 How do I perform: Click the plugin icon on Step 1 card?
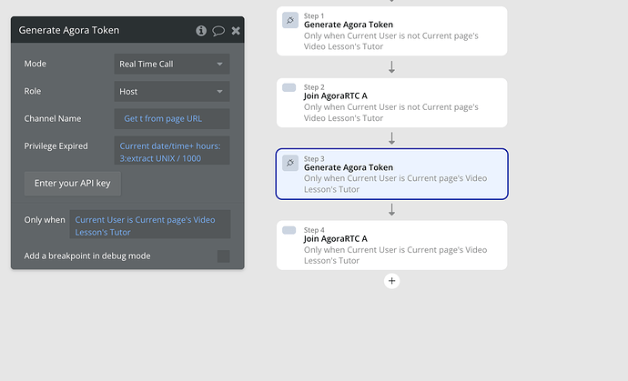(290, 20)
